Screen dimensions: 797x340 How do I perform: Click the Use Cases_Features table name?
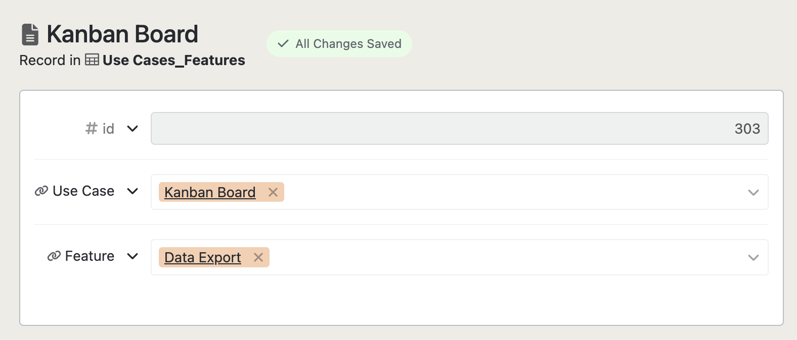coord(173,60)
